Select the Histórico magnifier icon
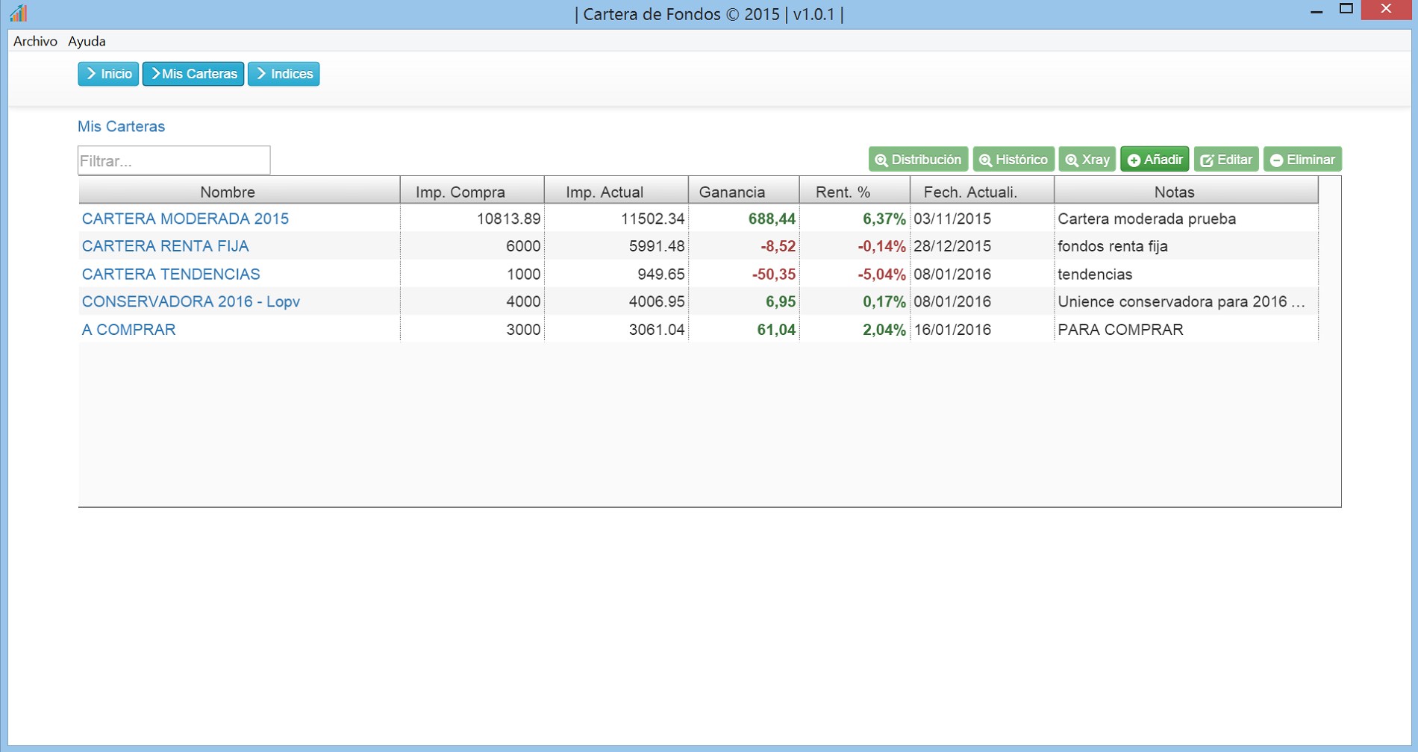1418x752 pixels. click(x=984, y=159)
